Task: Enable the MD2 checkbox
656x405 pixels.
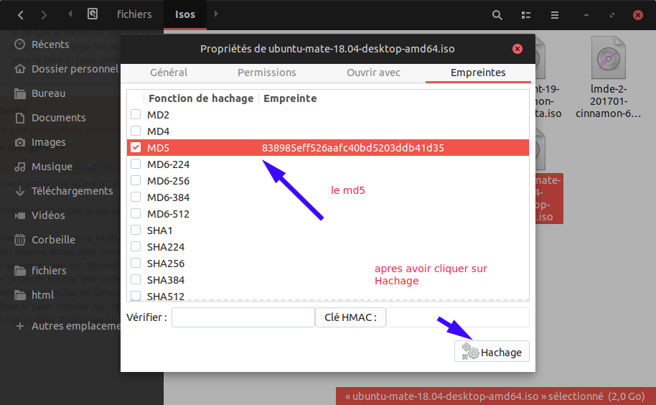Action: coord(136,114)
